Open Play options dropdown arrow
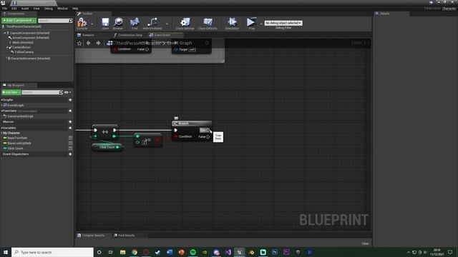Screen dimensions: 458x257 click(260, 24)
